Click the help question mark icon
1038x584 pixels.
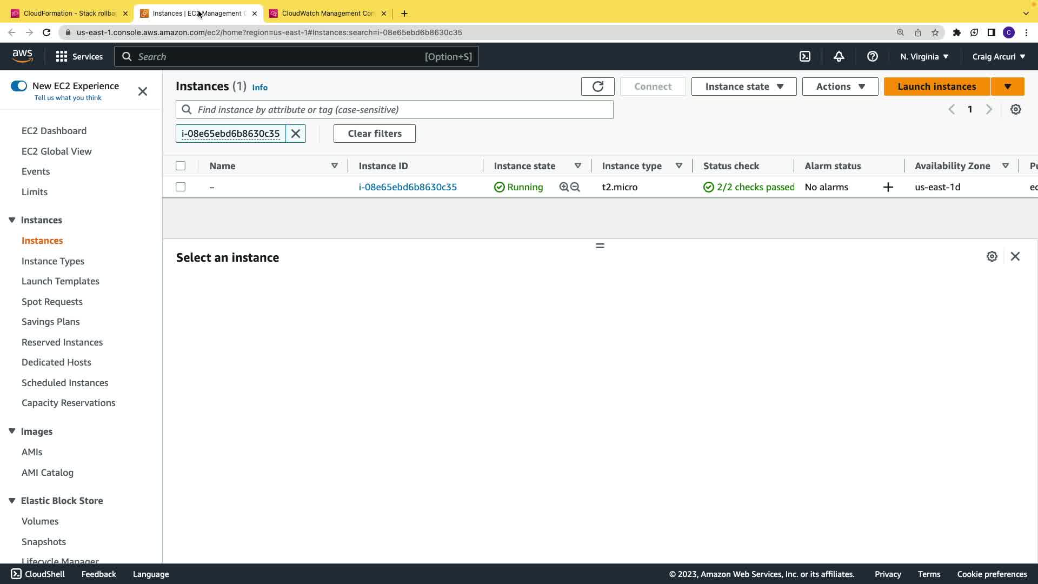[872, 56]
